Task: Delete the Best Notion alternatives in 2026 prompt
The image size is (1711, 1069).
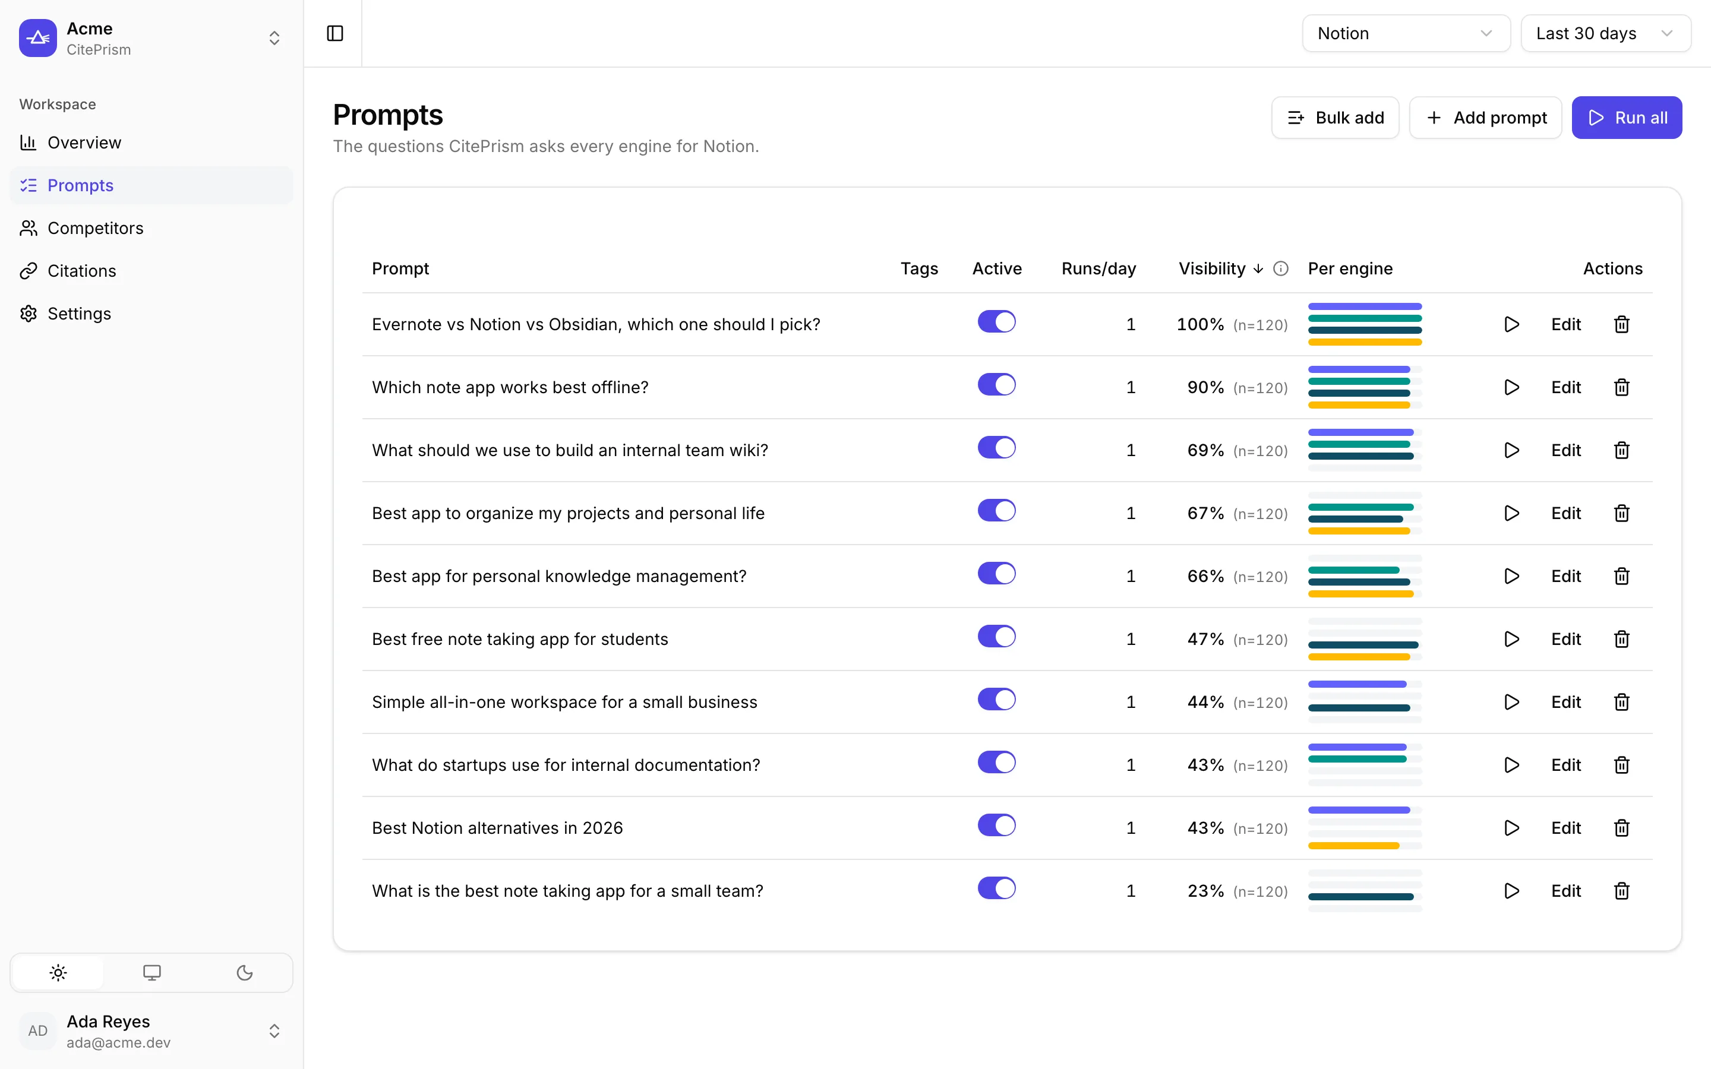Action: (x=1621, y=828)
